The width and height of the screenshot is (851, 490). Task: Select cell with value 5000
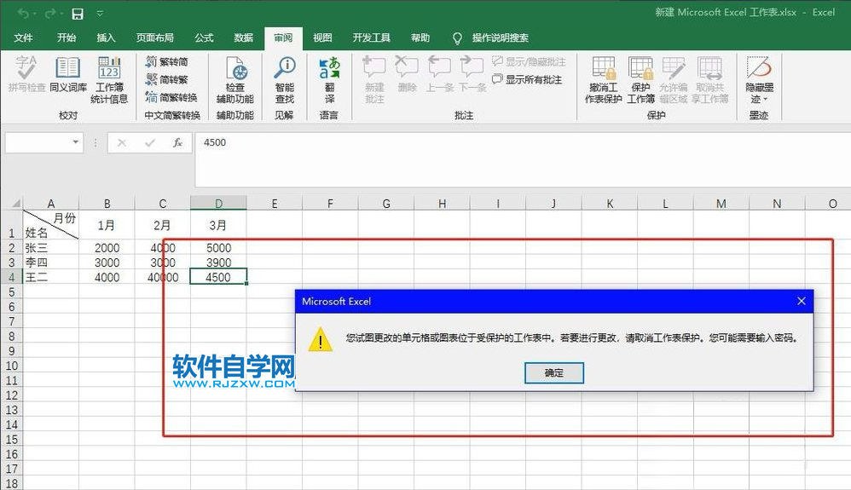(218, 248)
